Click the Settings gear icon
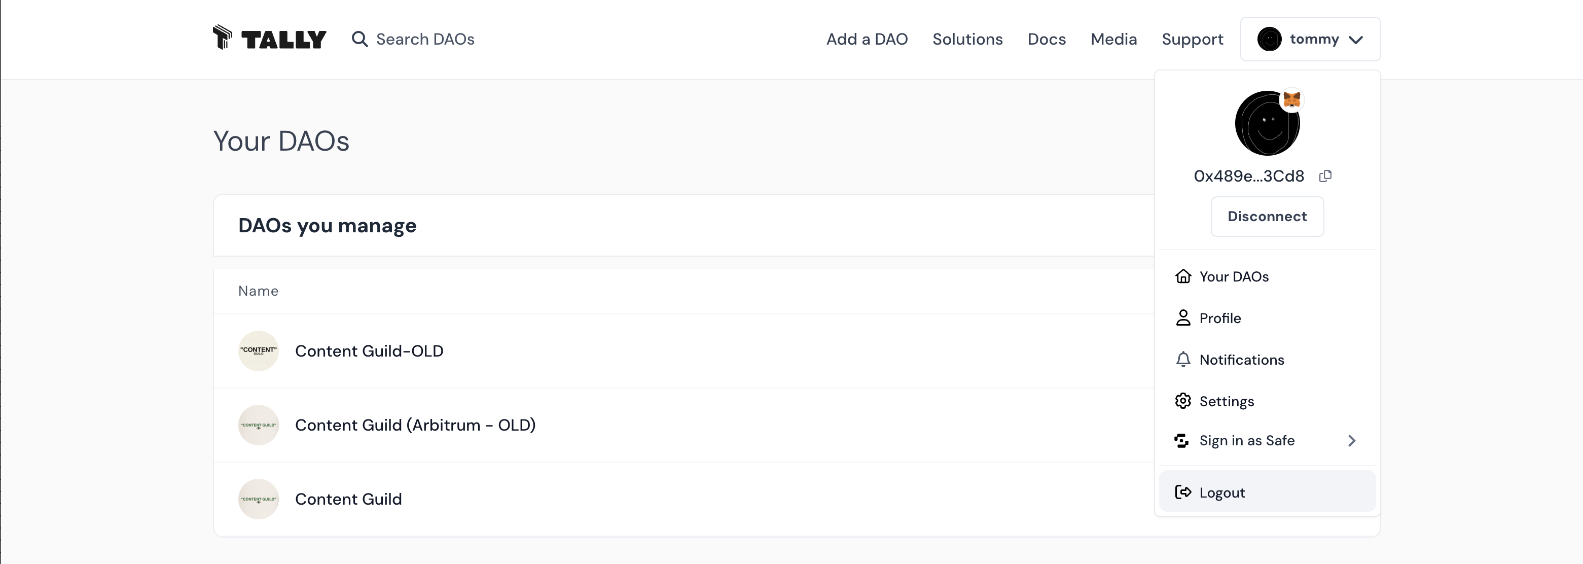 click(1183, 401)
